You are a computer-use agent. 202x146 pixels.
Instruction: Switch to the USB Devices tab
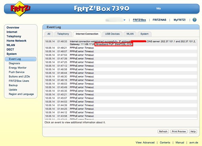(112, 34)
